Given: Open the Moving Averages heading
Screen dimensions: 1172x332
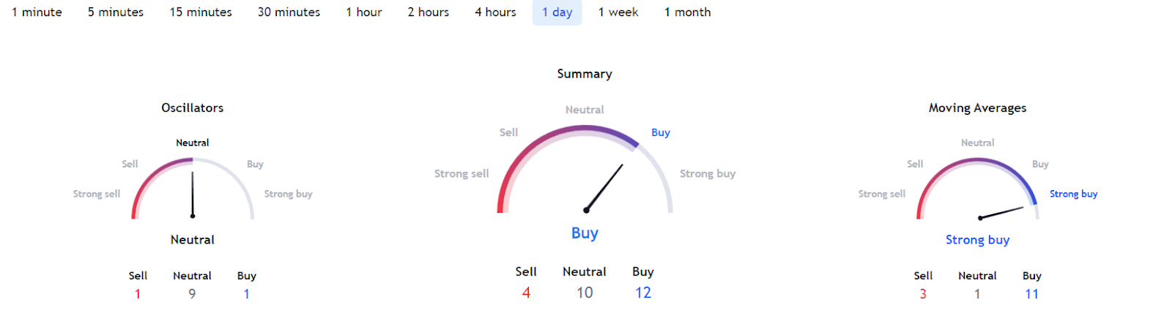Looking at the screenshot, I should tap(977, 107).
